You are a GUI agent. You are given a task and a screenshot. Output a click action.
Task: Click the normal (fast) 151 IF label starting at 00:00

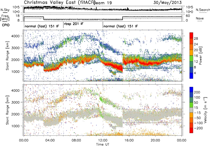click(42, 26)
